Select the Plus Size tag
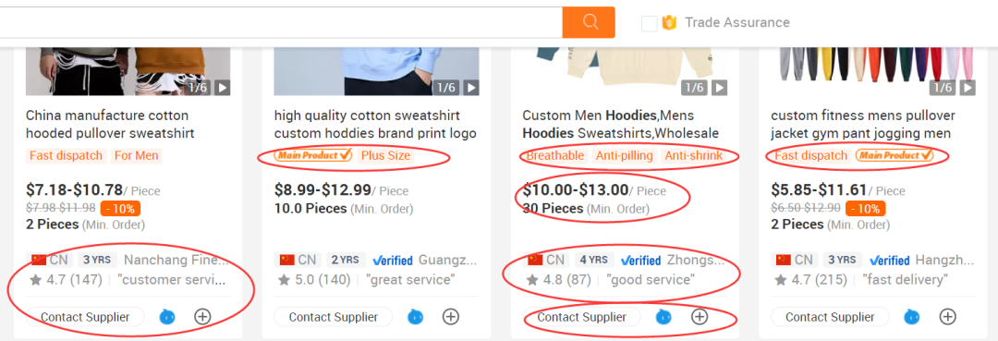 point(385,156)
